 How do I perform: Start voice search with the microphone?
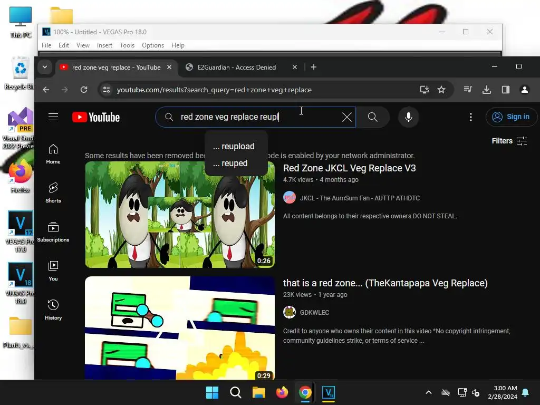pos(409,117)
